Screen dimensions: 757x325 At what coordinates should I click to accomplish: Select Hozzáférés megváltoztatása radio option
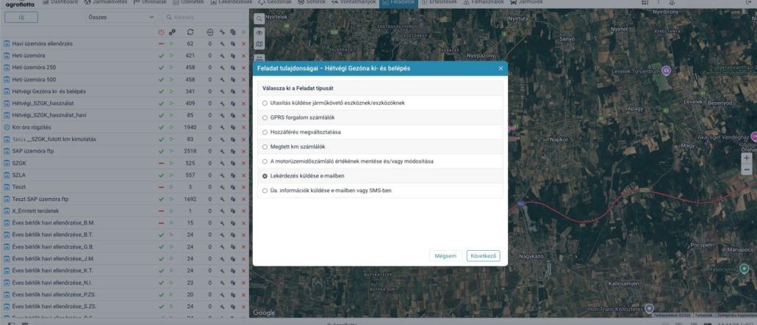click(x=265, y=132)
